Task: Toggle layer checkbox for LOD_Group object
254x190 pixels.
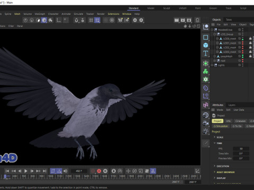Action: click(x=240, y=34)
